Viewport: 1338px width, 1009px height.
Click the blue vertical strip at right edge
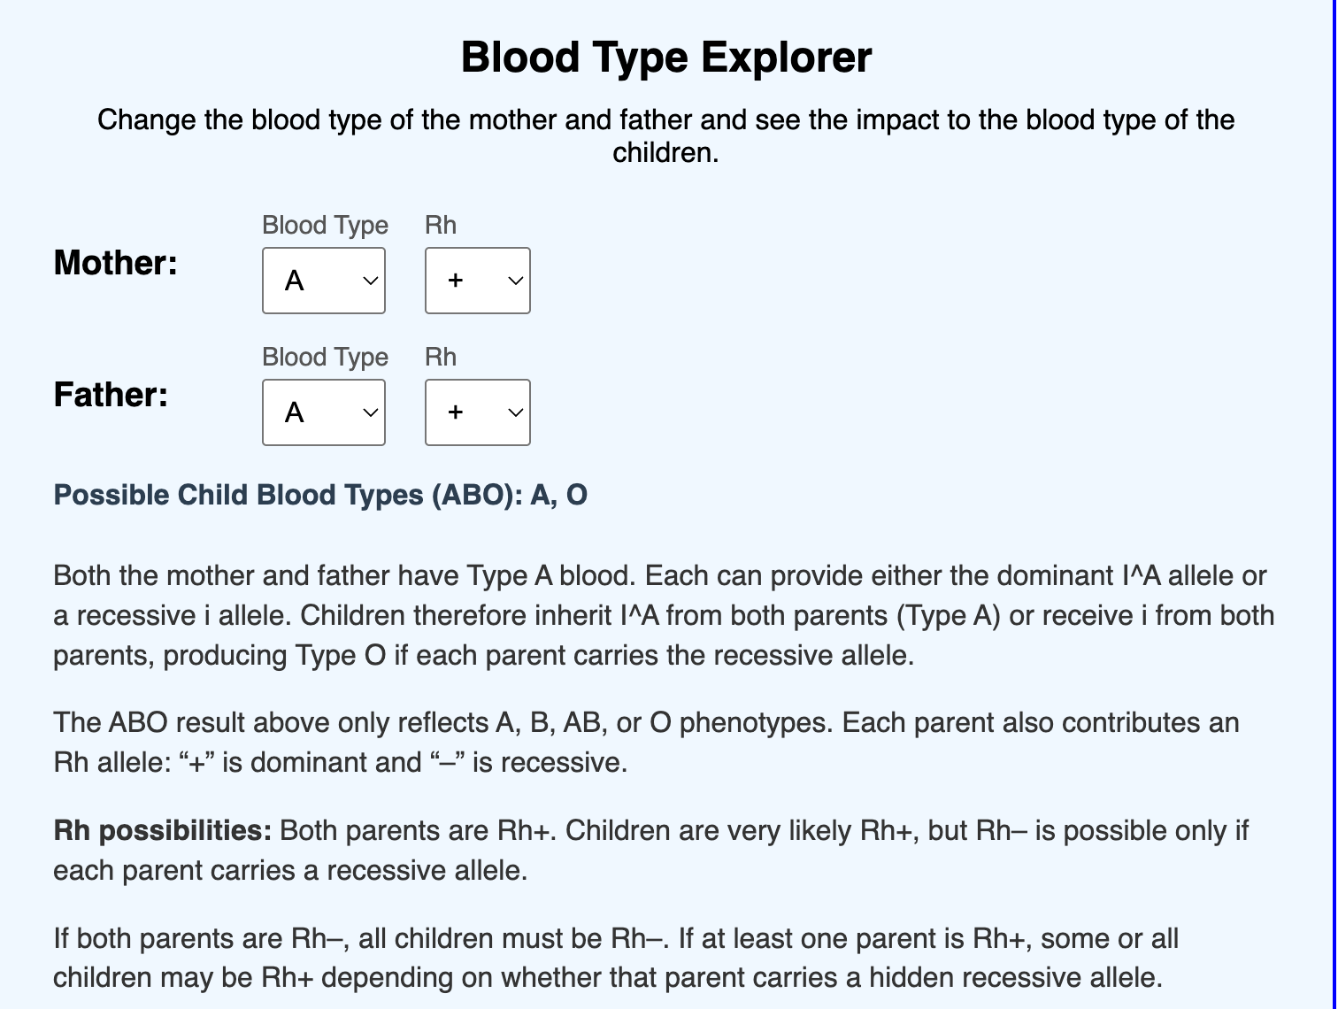click(1334, 504)
